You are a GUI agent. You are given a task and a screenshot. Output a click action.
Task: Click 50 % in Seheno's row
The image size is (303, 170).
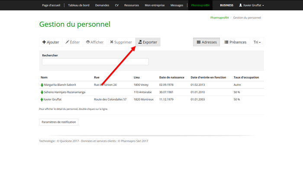(x=237, y=92)
